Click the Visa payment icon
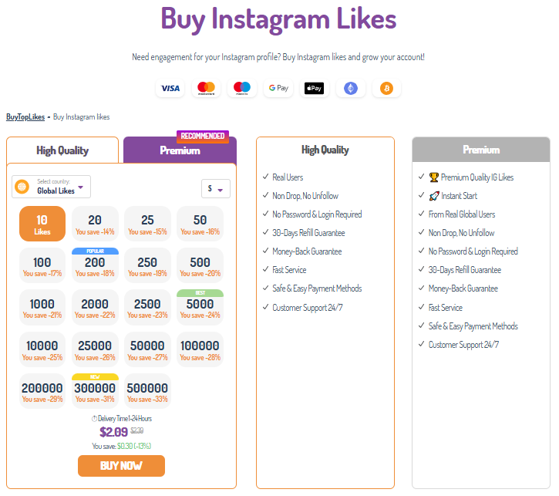Image resolution: width=559 pixels, height=496 pixels. [170, 89]
